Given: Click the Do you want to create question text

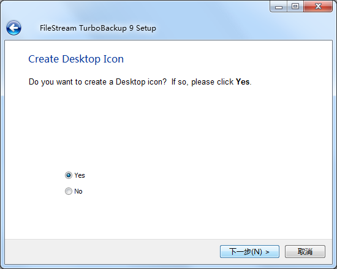Looking at the screenshot, I should 98,82.
